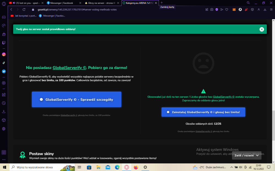This screenshot has height=171, width=275.
Task: Click the site lock security icon
Action: 33,10
